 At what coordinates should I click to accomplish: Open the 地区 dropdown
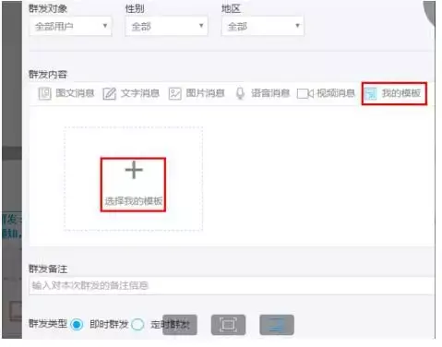point(263,27)
